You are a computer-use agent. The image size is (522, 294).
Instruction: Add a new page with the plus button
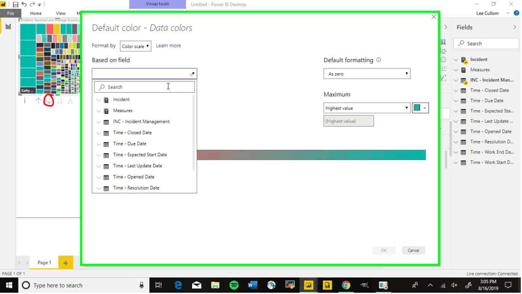pos(65,263)
